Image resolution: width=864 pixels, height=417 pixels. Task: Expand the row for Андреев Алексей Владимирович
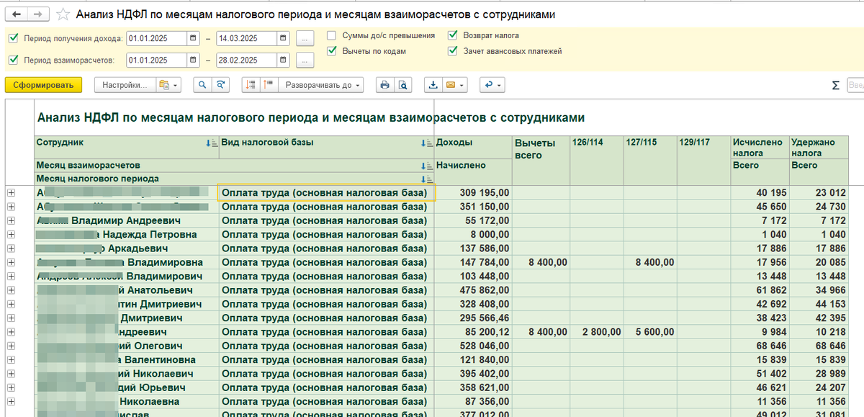pos(11,277)
